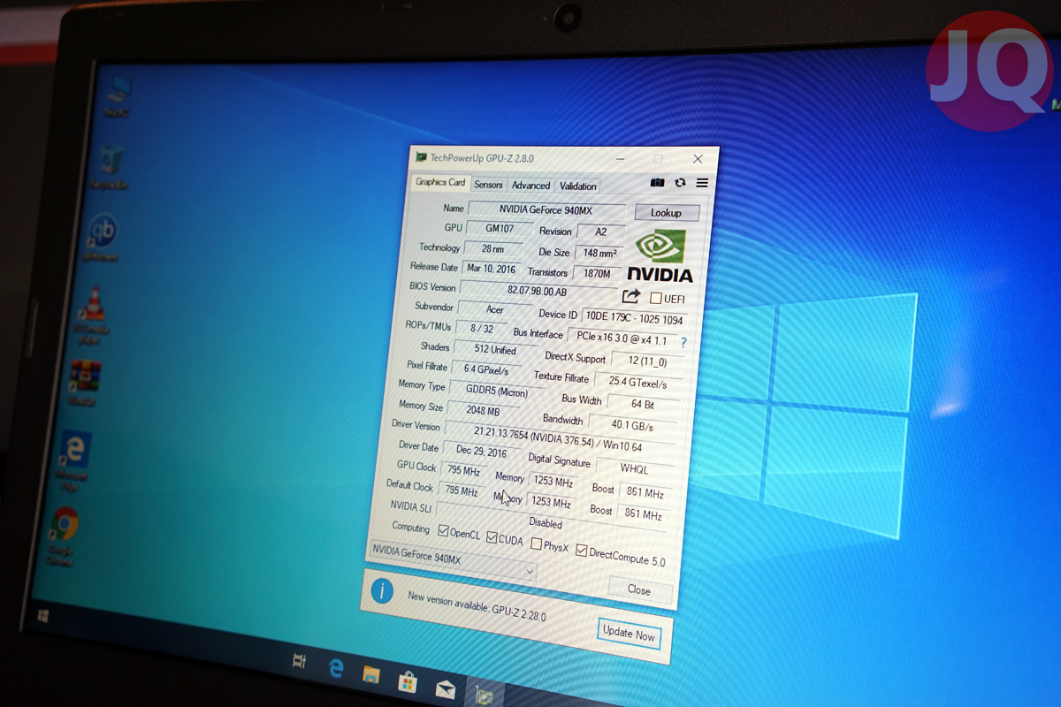
Task: Click the Subvendor value Acer
Action: [495, 309]
